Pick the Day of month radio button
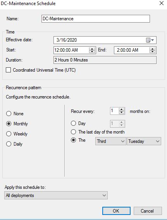The height and width of the screenshot is (220, 167). point(74,123)
